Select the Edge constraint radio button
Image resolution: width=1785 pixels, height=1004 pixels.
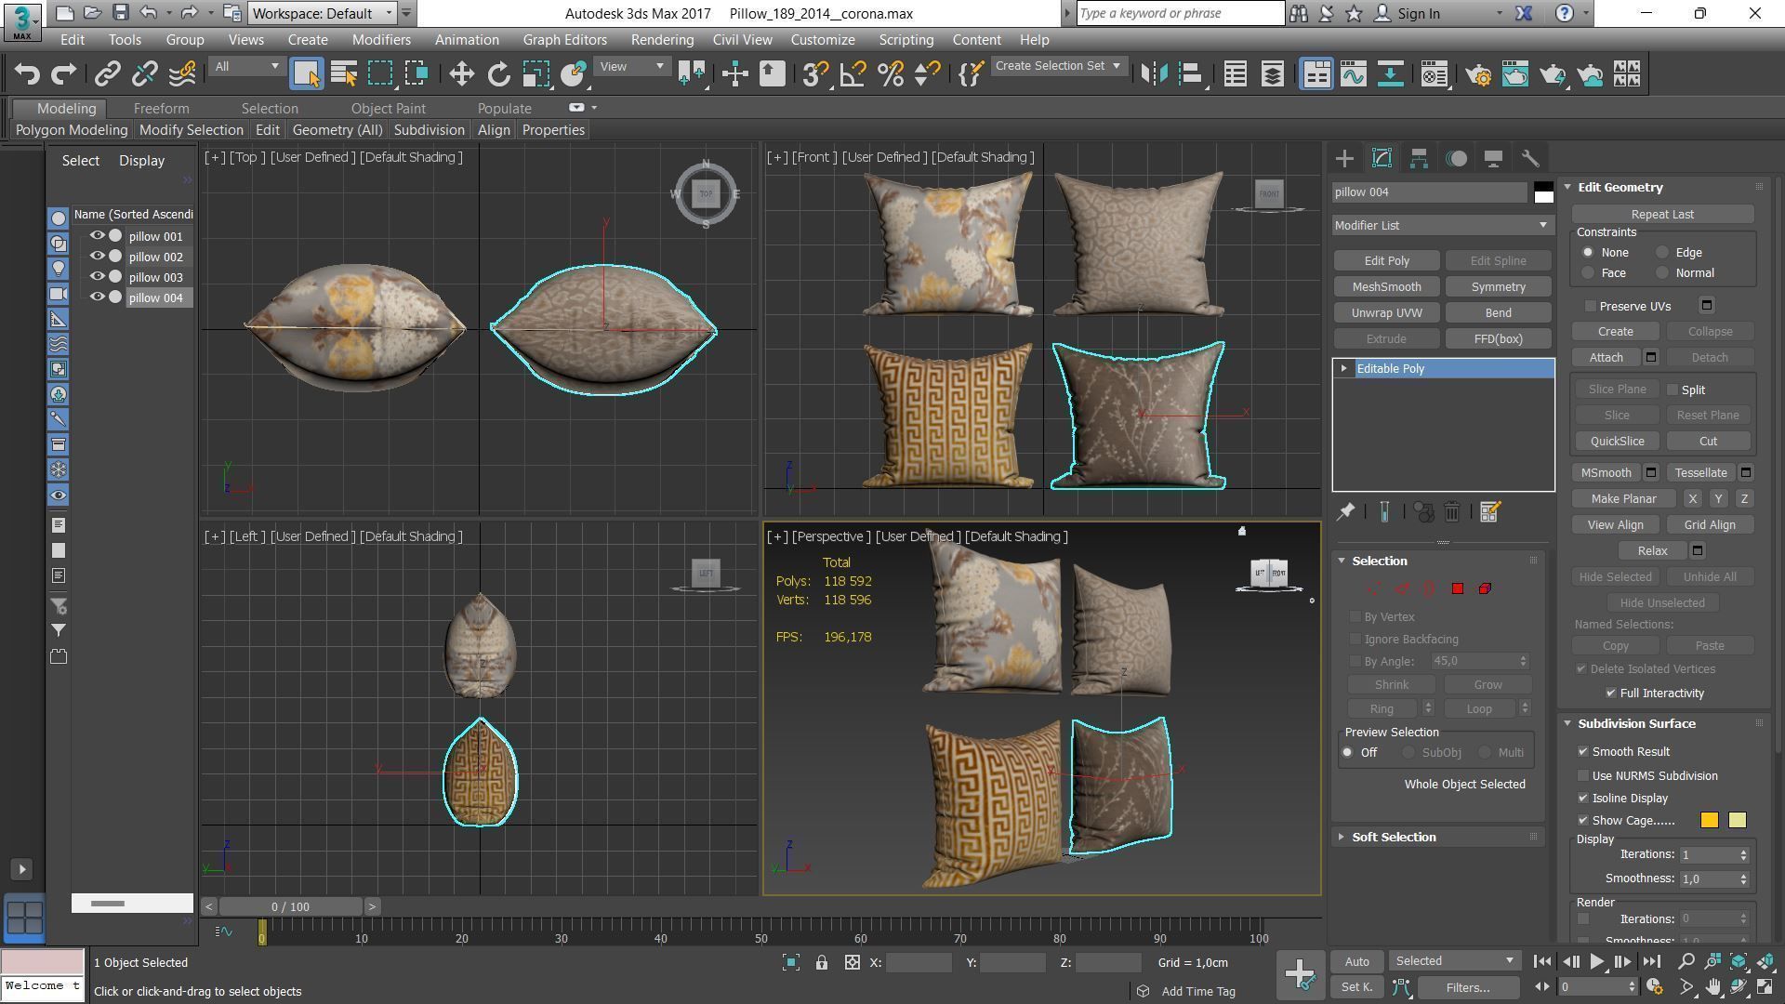click(x=1662, y=253)
